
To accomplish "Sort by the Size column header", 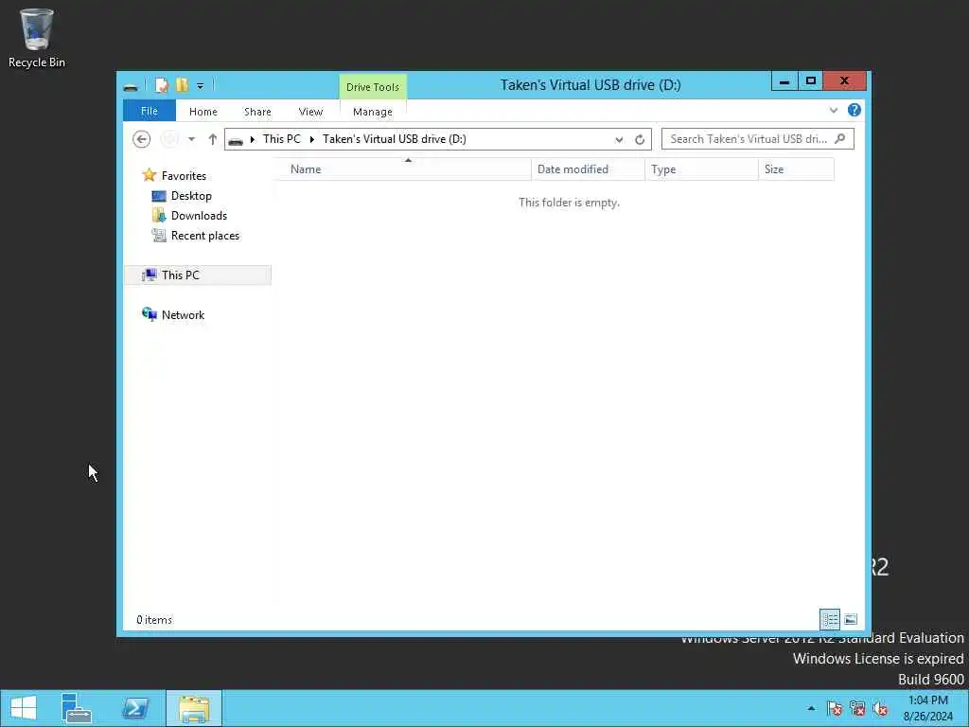I will click(796, 169).
